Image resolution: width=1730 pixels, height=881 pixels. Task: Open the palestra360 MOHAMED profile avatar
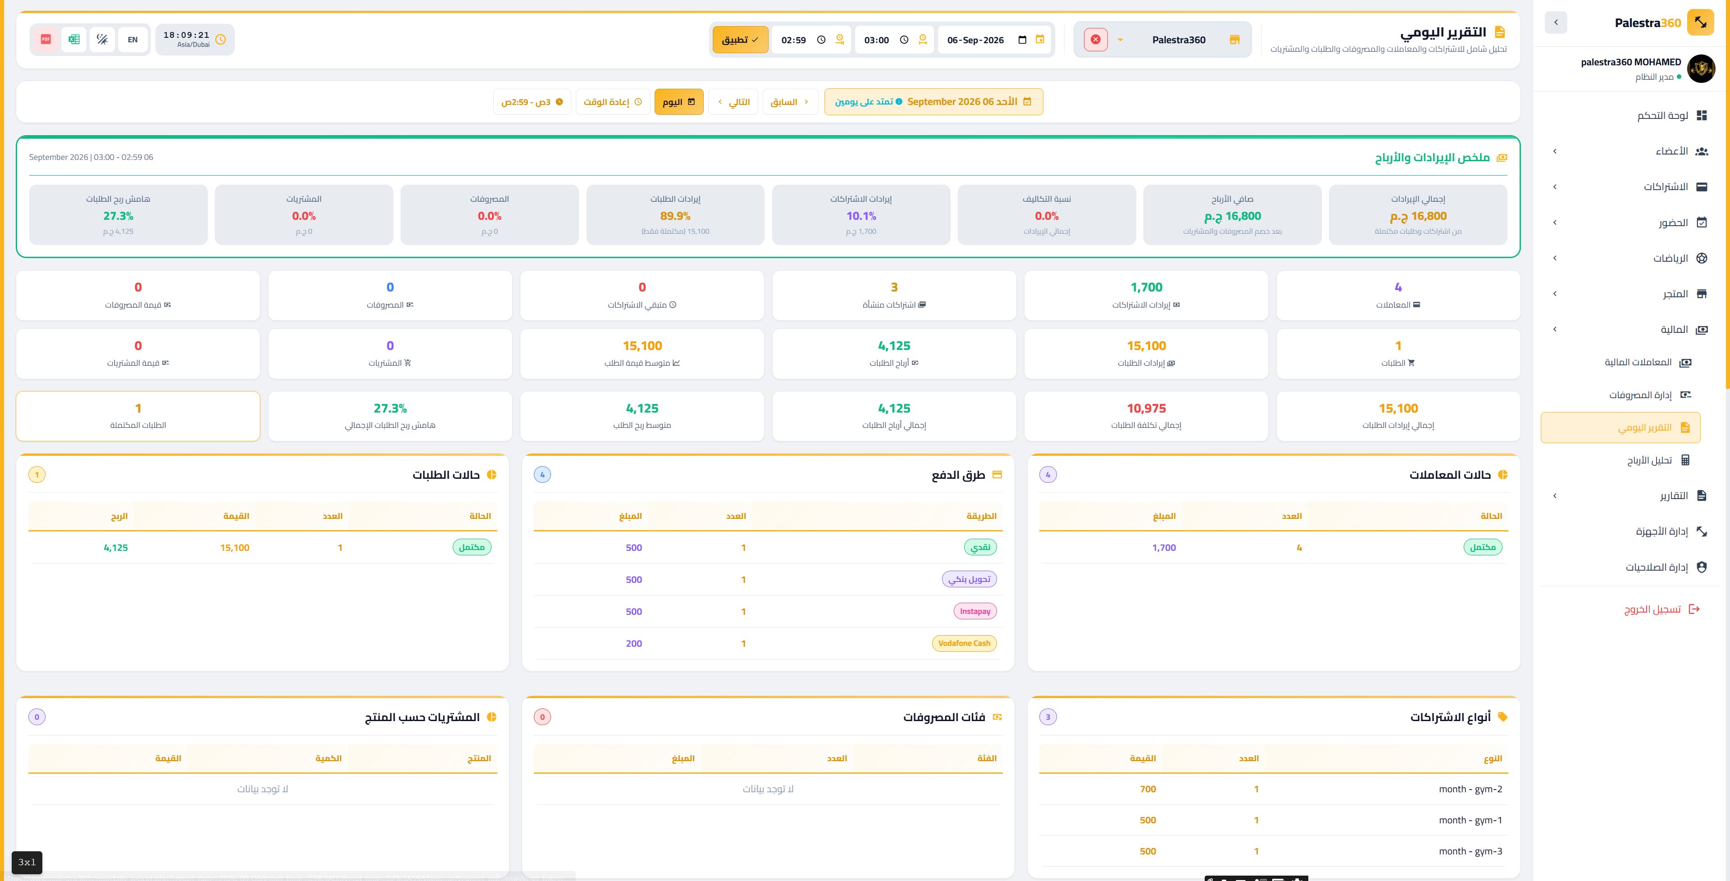coord(1701,68)
